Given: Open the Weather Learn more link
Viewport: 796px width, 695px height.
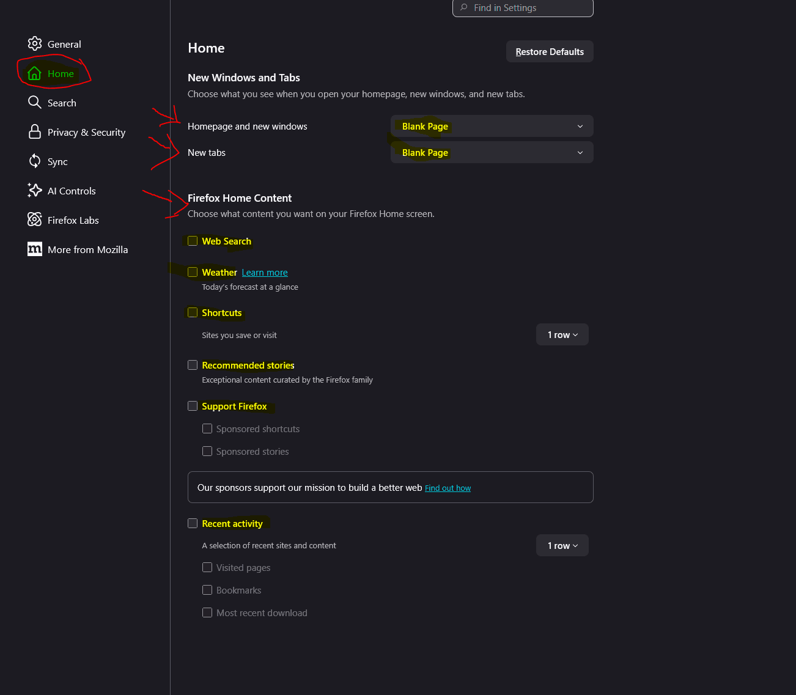Looking at the screenshot, I should tap(265, 273).
